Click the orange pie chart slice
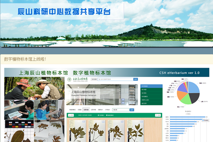Screen dimensions: 213x142 pos(181,95)
